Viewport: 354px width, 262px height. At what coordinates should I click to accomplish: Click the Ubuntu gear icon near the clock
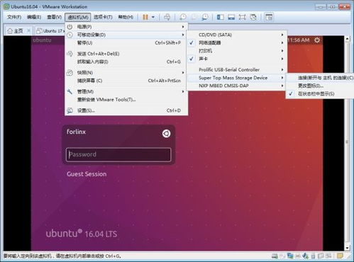click(x=317, y=40)
